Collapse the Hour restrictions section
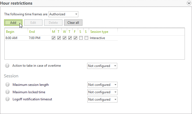The width and height of the screenshot is (192, 114). 189,3
